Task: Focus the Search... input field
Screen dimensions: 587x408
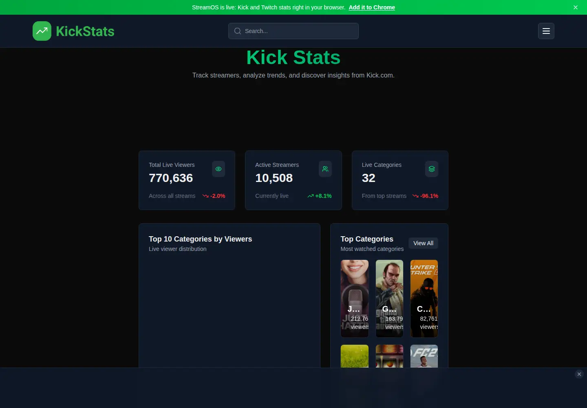Action: coord(293,31)
